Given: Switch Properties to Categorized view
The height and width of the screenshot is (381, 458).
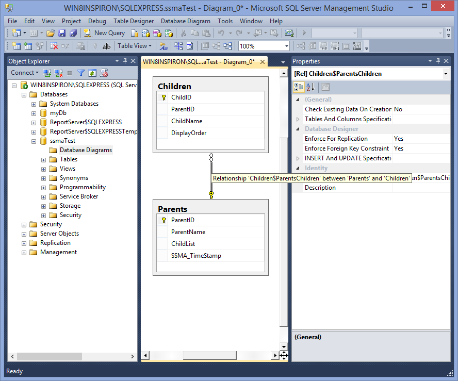Looking at the screenshot, I should pyautogui.click(x=299, y=87).
